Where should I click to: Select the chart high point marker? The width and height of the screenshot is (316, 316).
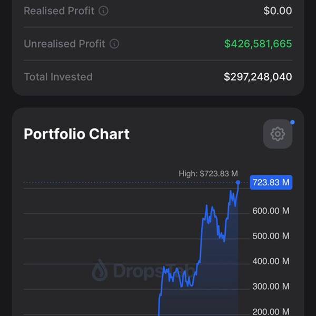tap(238, 183)
